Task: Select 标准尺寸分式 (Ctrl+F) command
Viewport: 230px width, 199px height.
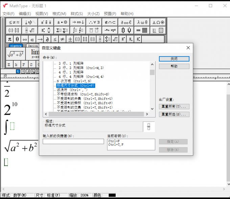Action: (x=76, y=86)
